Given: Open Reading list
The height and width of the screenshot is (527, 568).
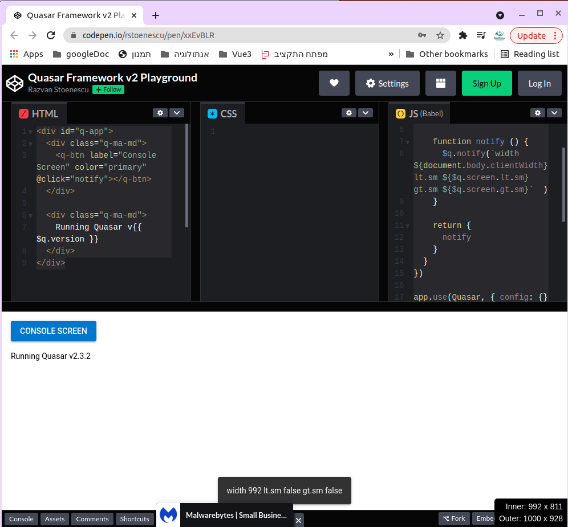Looking at the screenshot, I should click(x=530, y=54).
